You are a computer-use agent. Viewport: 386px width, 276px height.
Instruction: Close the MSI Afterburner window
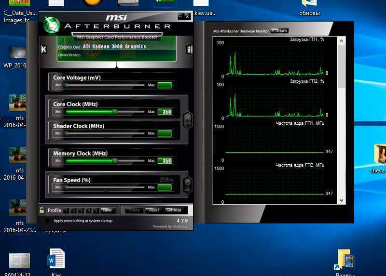(x=187, y=16)
